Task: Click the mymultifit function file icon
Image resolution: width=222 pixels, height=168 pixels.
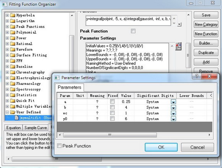Action: 16,118
